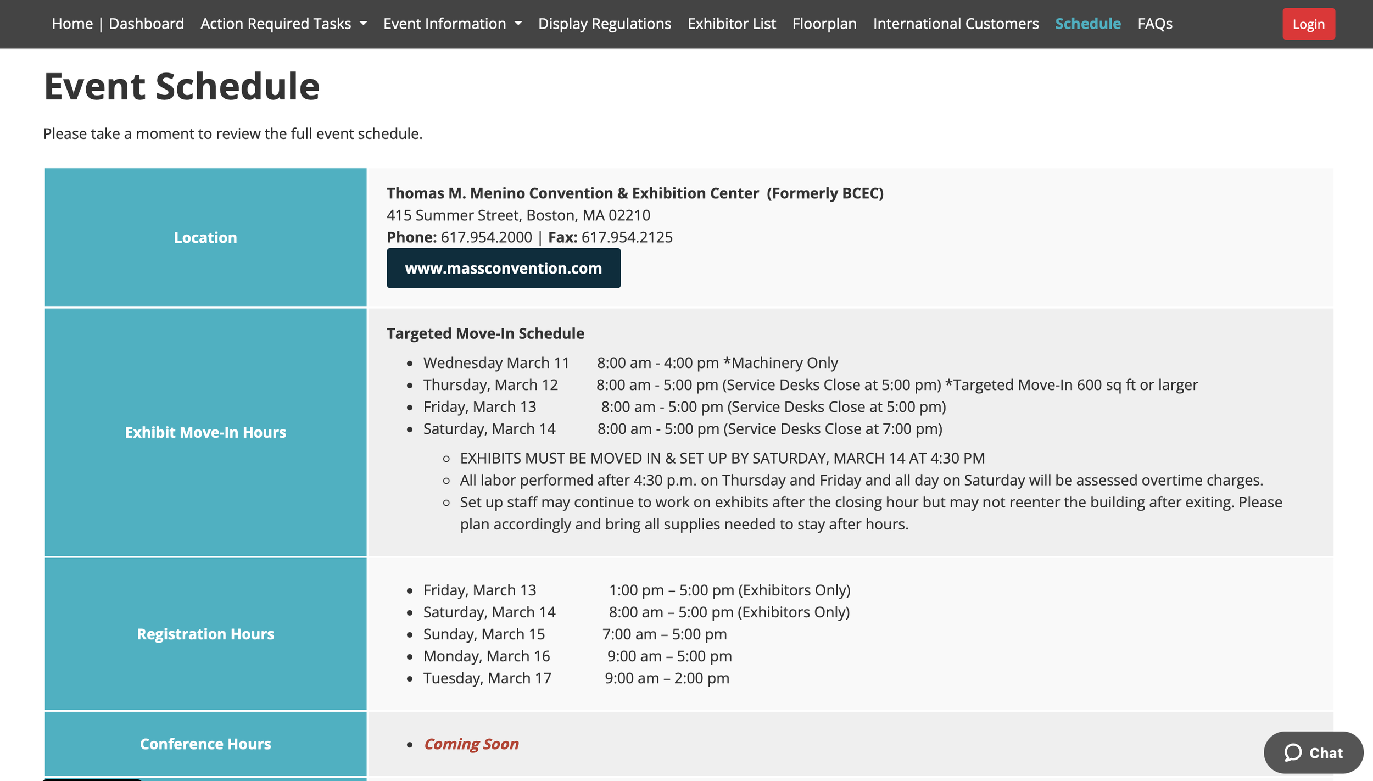The height and width of the screenshot is (781, 1373).
Task: Open the Home | Dashboard page
Action: [118, 24]
